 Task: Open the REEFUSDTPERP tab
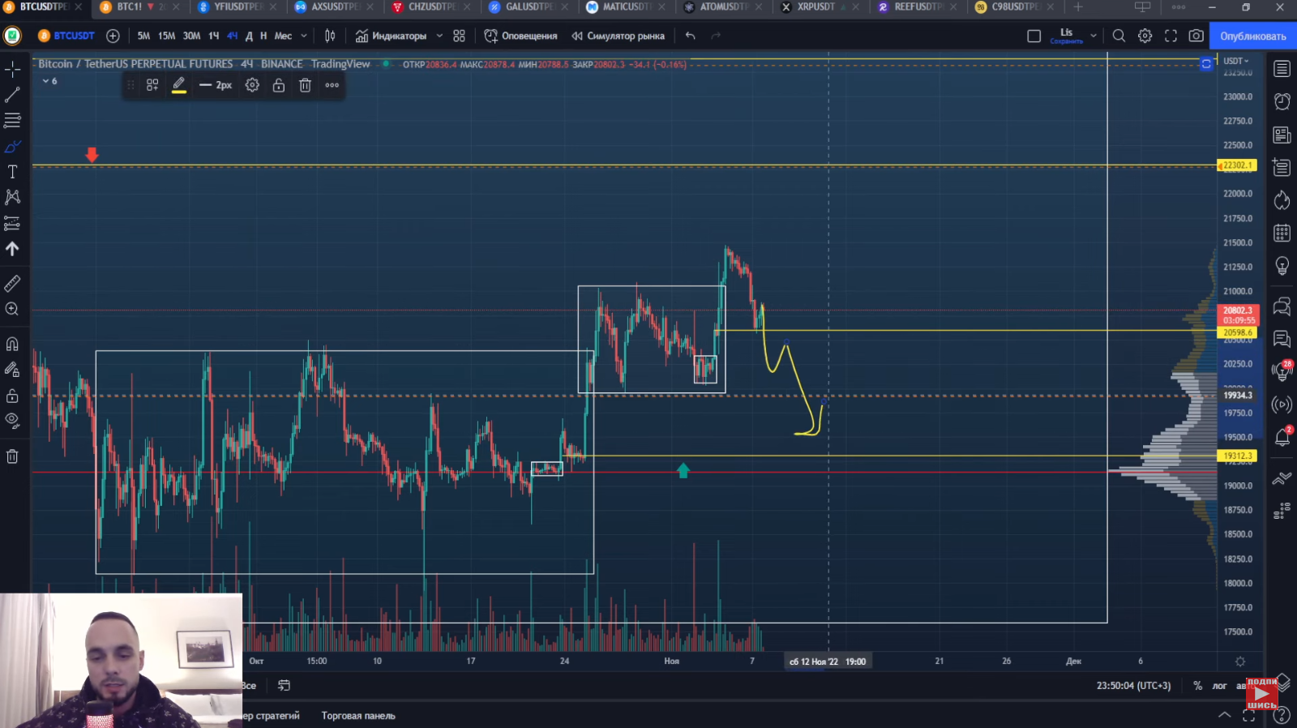[919, 6]
